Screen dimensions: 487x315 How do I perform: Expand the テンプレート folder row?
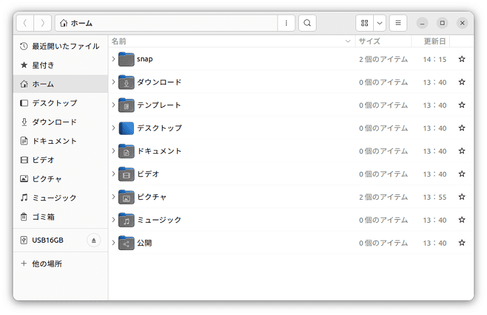(113, 104)
